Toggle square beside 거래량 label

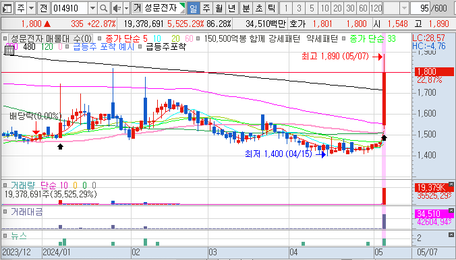(x=5, y=185)
